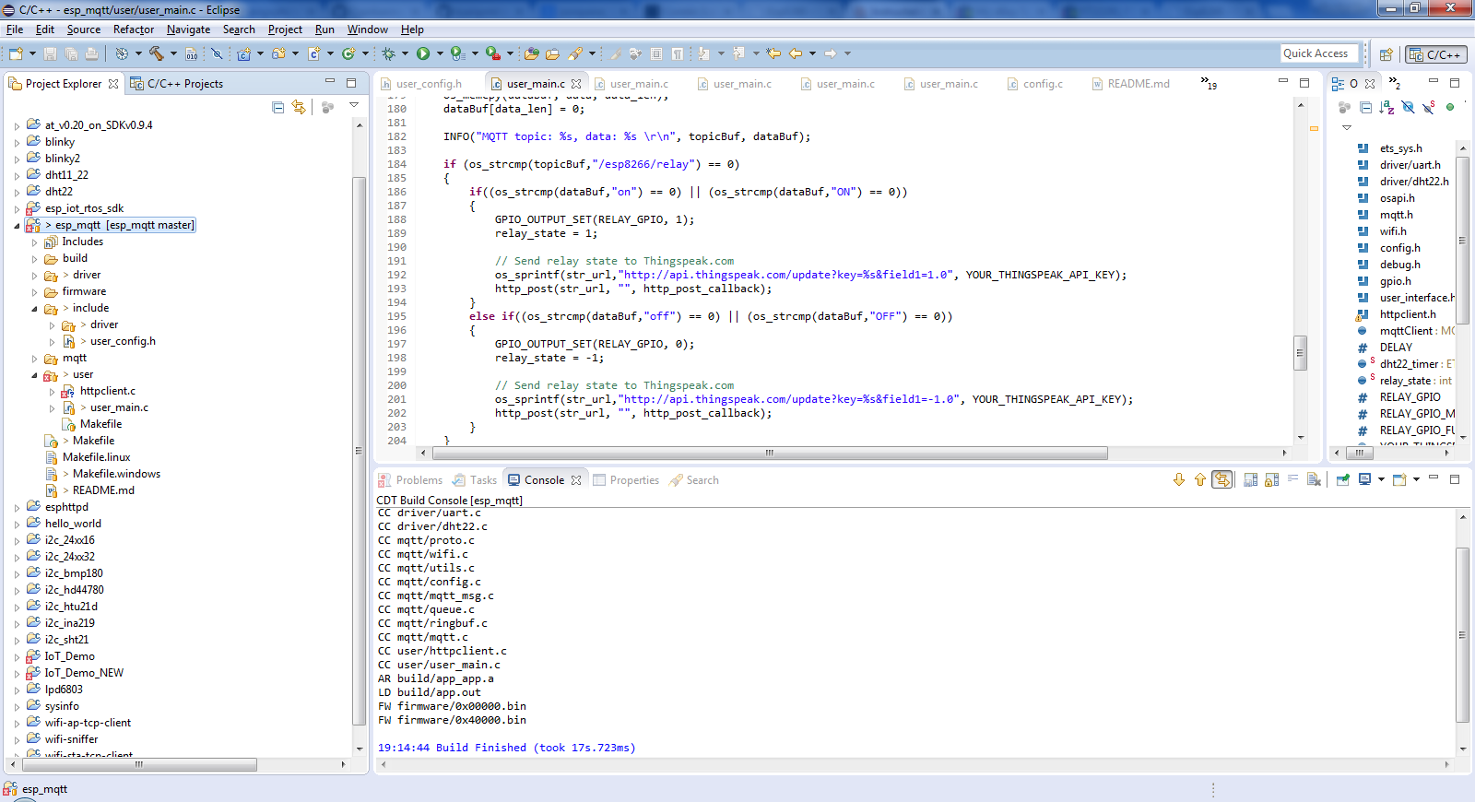Click Sort alphabetically in Outline view
Viewport: 1475px width, 802px height.
1386,107
